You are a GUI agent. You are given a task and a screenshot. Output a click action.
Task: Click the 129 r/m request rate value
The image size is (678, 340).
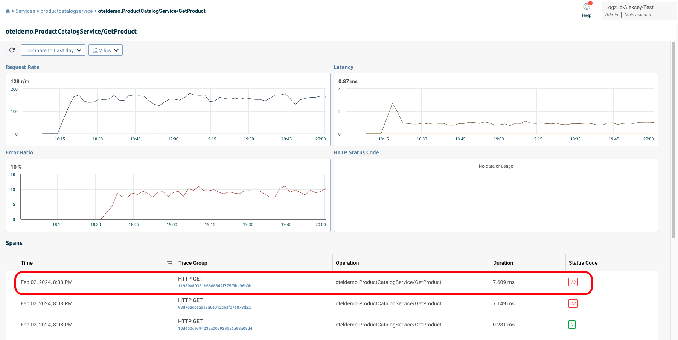20,81
